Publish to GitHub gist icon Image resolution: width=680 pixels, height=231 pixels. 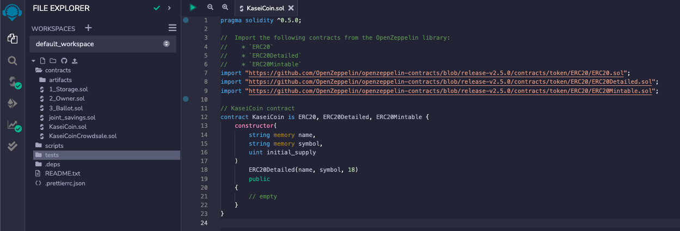pos(64,60)
